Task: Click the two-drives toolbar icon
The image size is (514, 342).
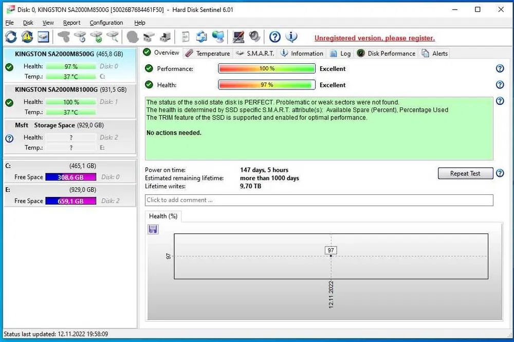Action: coord(149,37)
